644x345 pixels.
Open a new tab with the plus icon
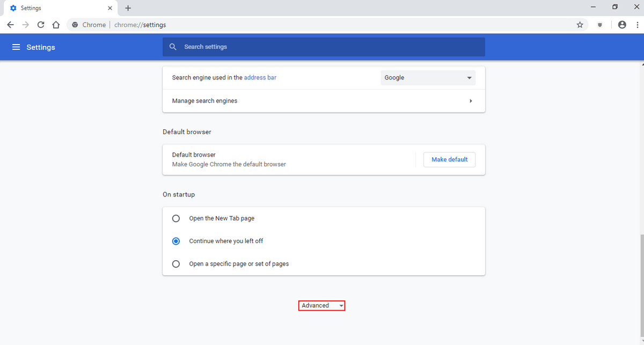[128, 8]
